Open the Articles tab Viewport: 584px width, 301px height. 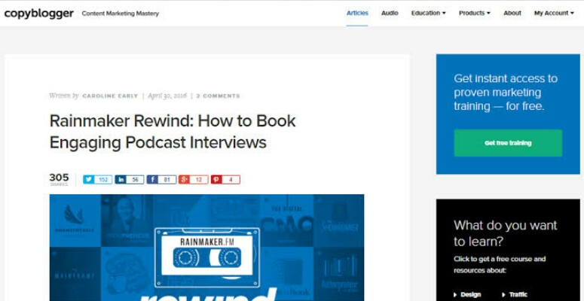(x=357, y=13)
